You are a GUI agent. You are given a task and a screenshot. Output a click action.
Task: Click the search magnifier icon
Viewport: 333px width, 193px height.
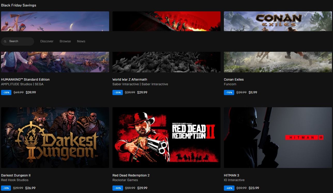click(x=5, y=41)
